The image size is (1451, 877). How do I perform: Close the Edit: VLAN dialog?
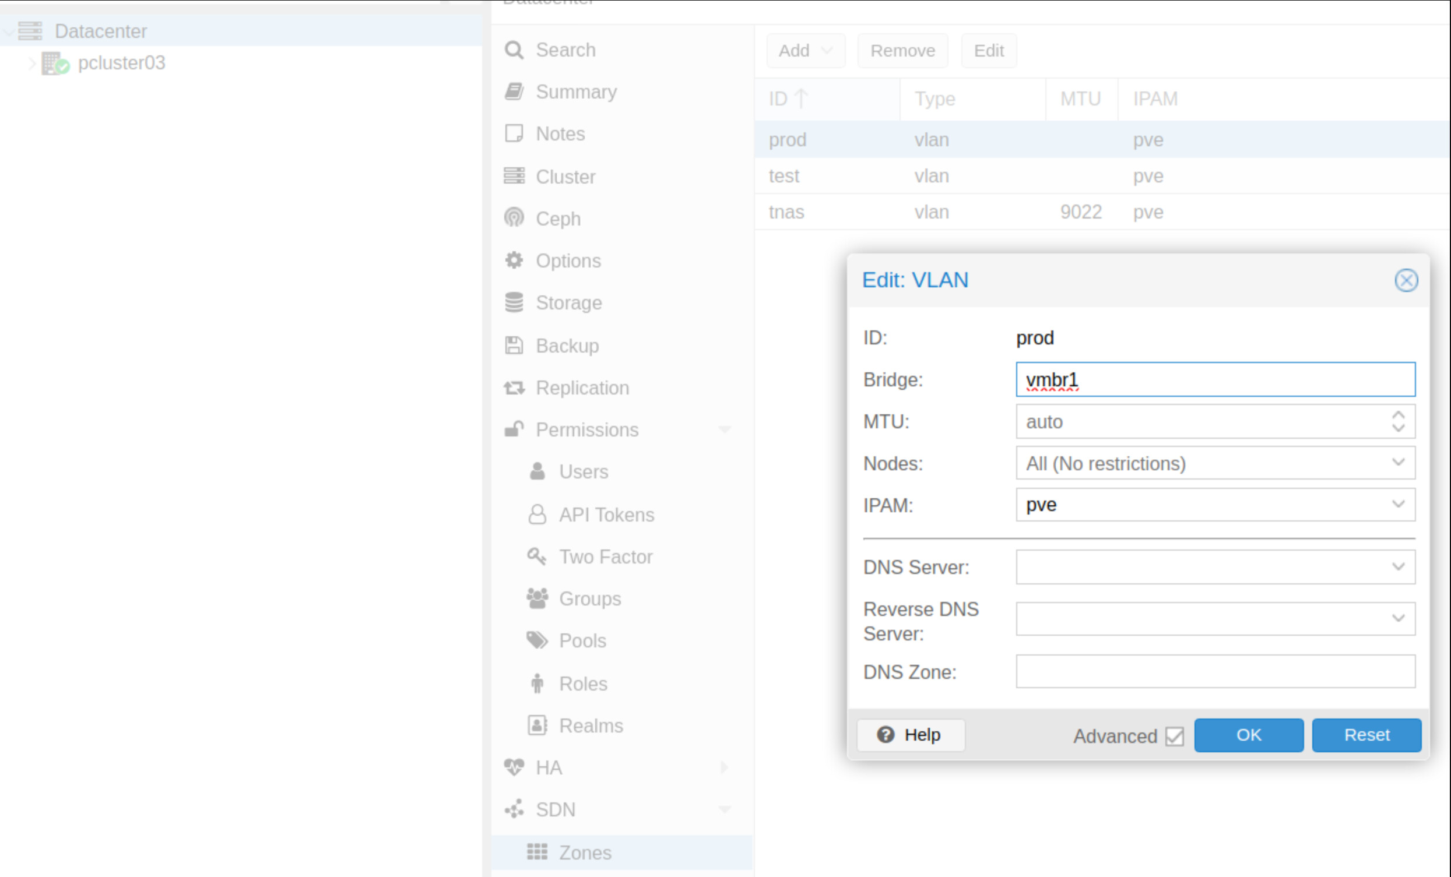1406,280
